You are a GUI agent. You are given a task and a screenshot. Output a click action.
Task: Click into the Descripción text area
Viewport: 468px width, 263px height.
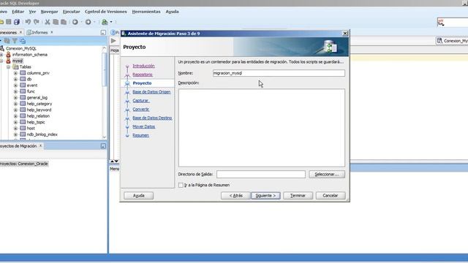coord(262,128)
